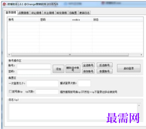Focus the 密码 input field
Image resolution: width=146 pixels, height=129 pixels.
pyautogui.click(x=34, y=72)
